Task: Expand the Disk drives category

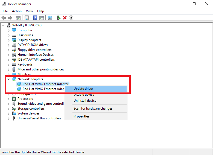Action: pyautogui.click(x=9, y=35)
